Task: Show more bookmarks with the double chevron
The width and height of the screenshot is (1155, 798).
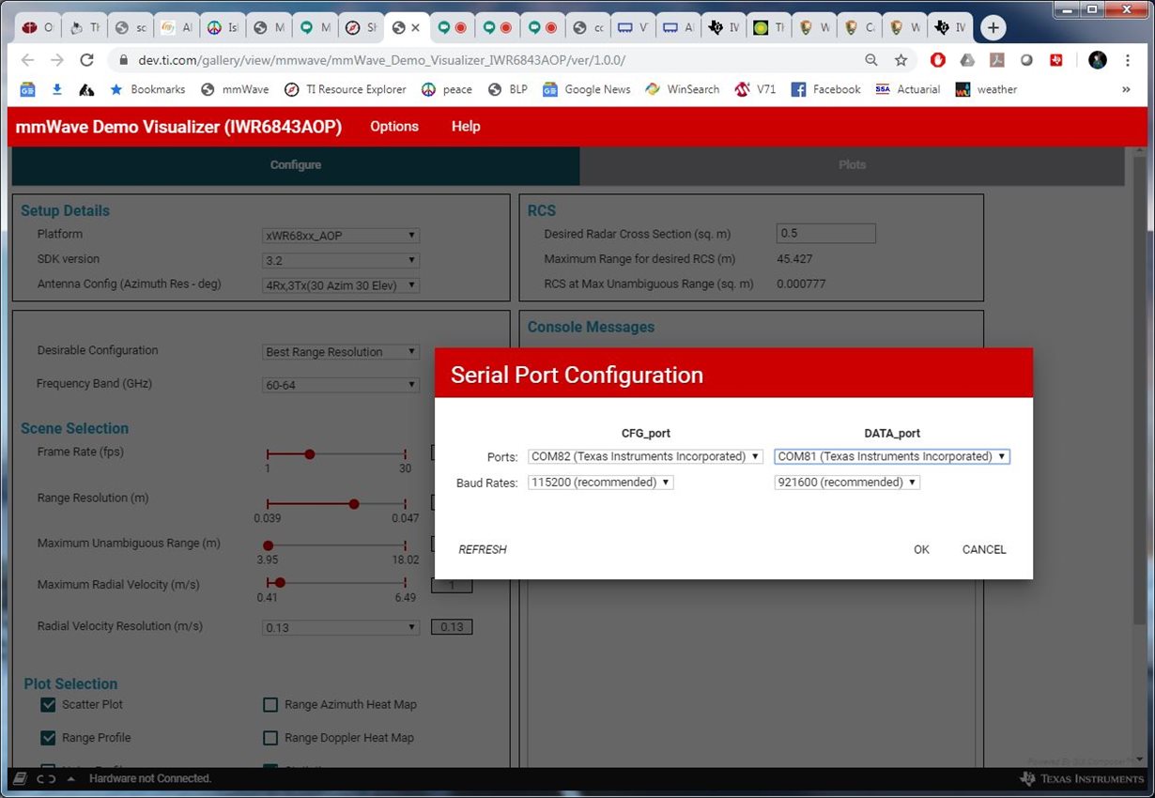Action: point(1126,89)
